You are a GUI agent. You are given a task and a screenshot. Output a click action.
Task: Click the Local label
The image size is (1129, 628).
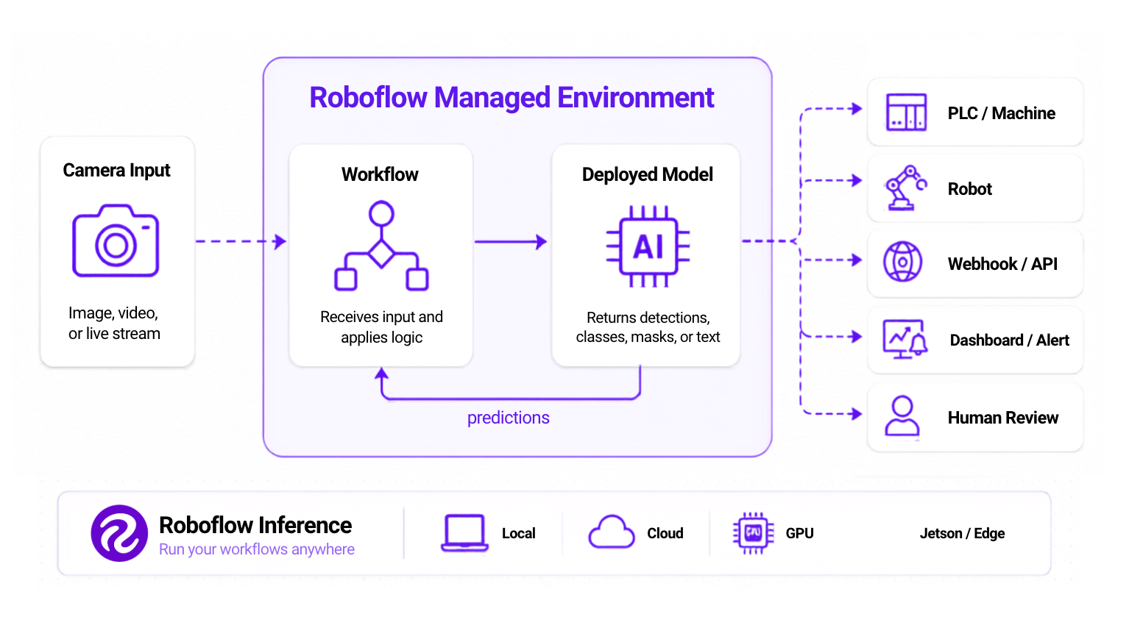tap(518, 533)
